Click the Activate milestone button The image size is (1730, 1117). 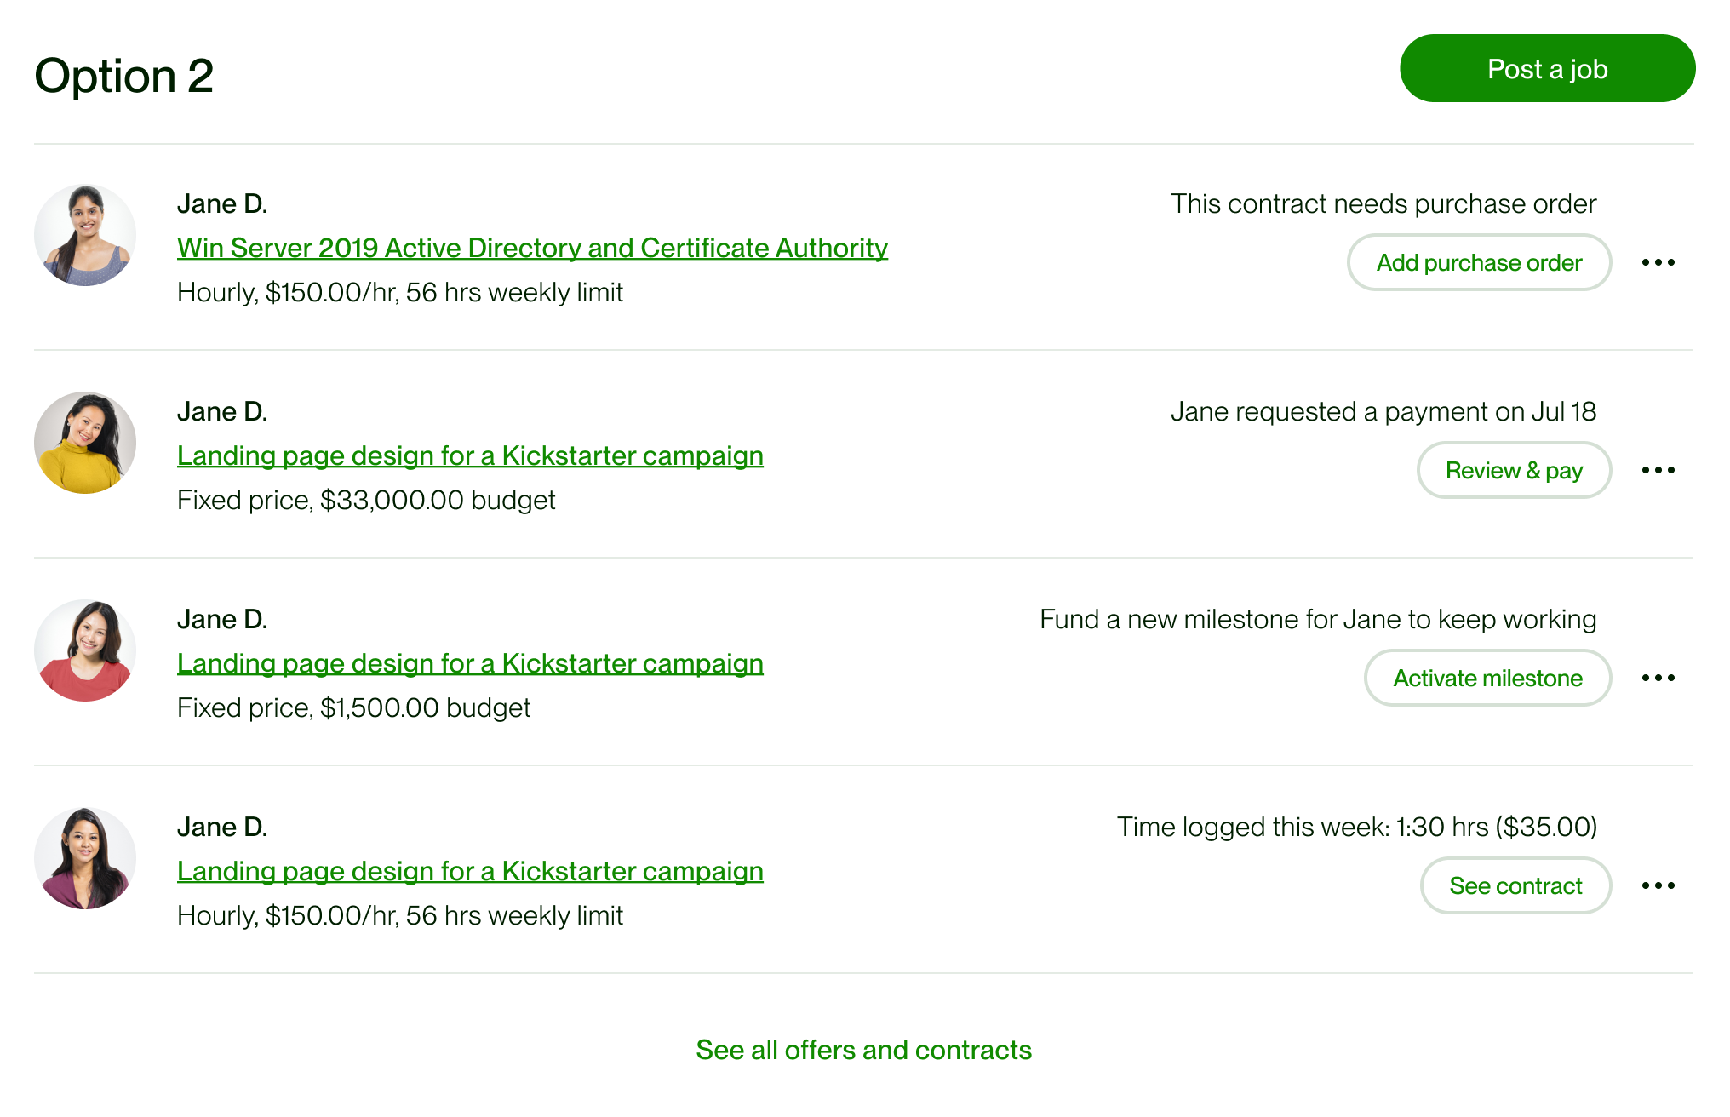click(x=1487, y=678)
